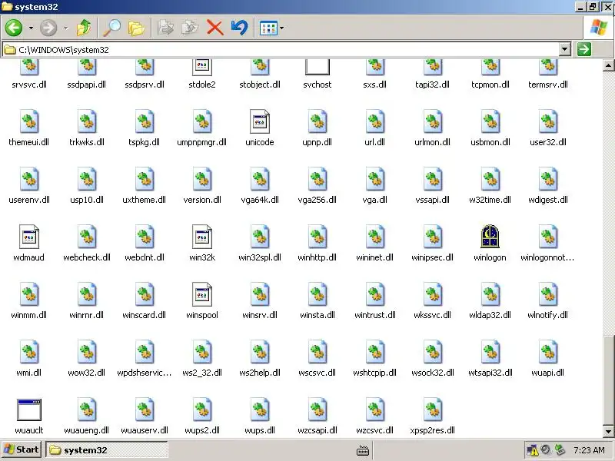The width and height of the screenshot is (615, 461).
Task: Click the srvsvc.dll file name
Action: tap(29, 85)
